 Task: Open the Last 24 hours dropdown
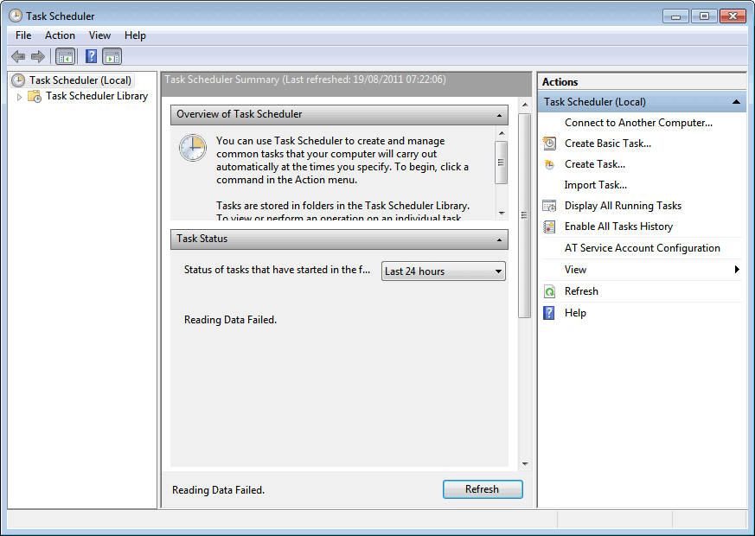[444, 271]
